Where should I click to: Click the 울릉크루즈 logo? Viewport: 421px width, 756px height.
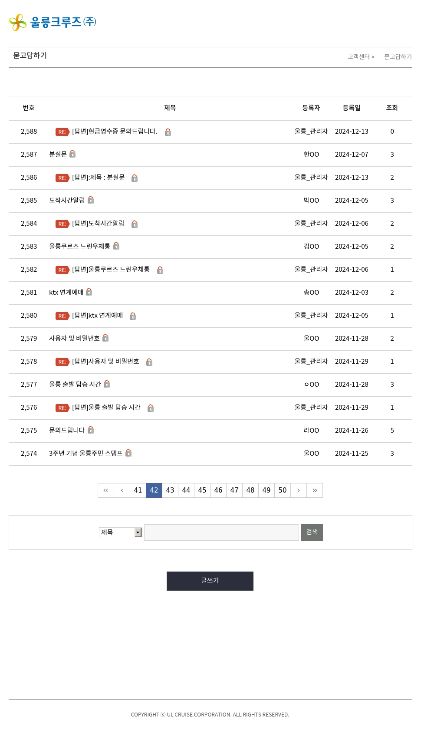(53, 22)
